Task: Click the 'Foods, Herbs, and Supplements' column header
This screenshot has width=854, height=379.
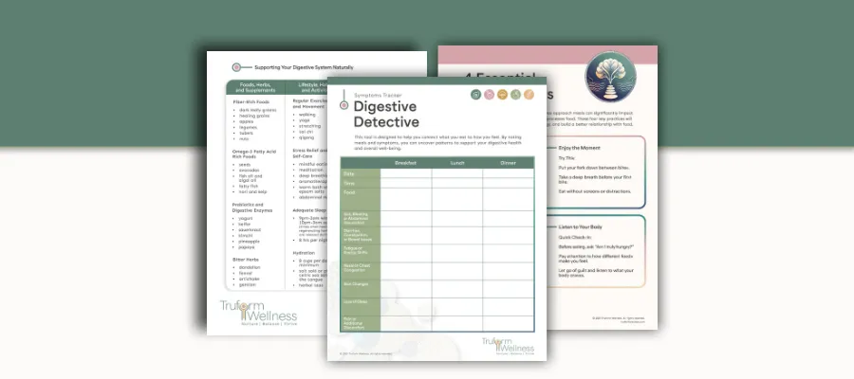Action: [255, 87]
